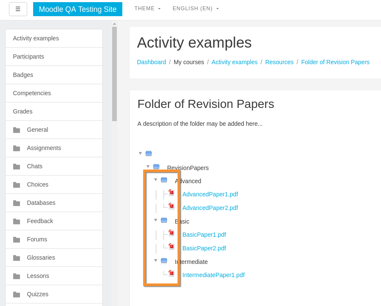Screen dimensions: 381x306
Task: Click the PDF icon for AdvancedPaper1.pdf
Action: coord(172,193)
